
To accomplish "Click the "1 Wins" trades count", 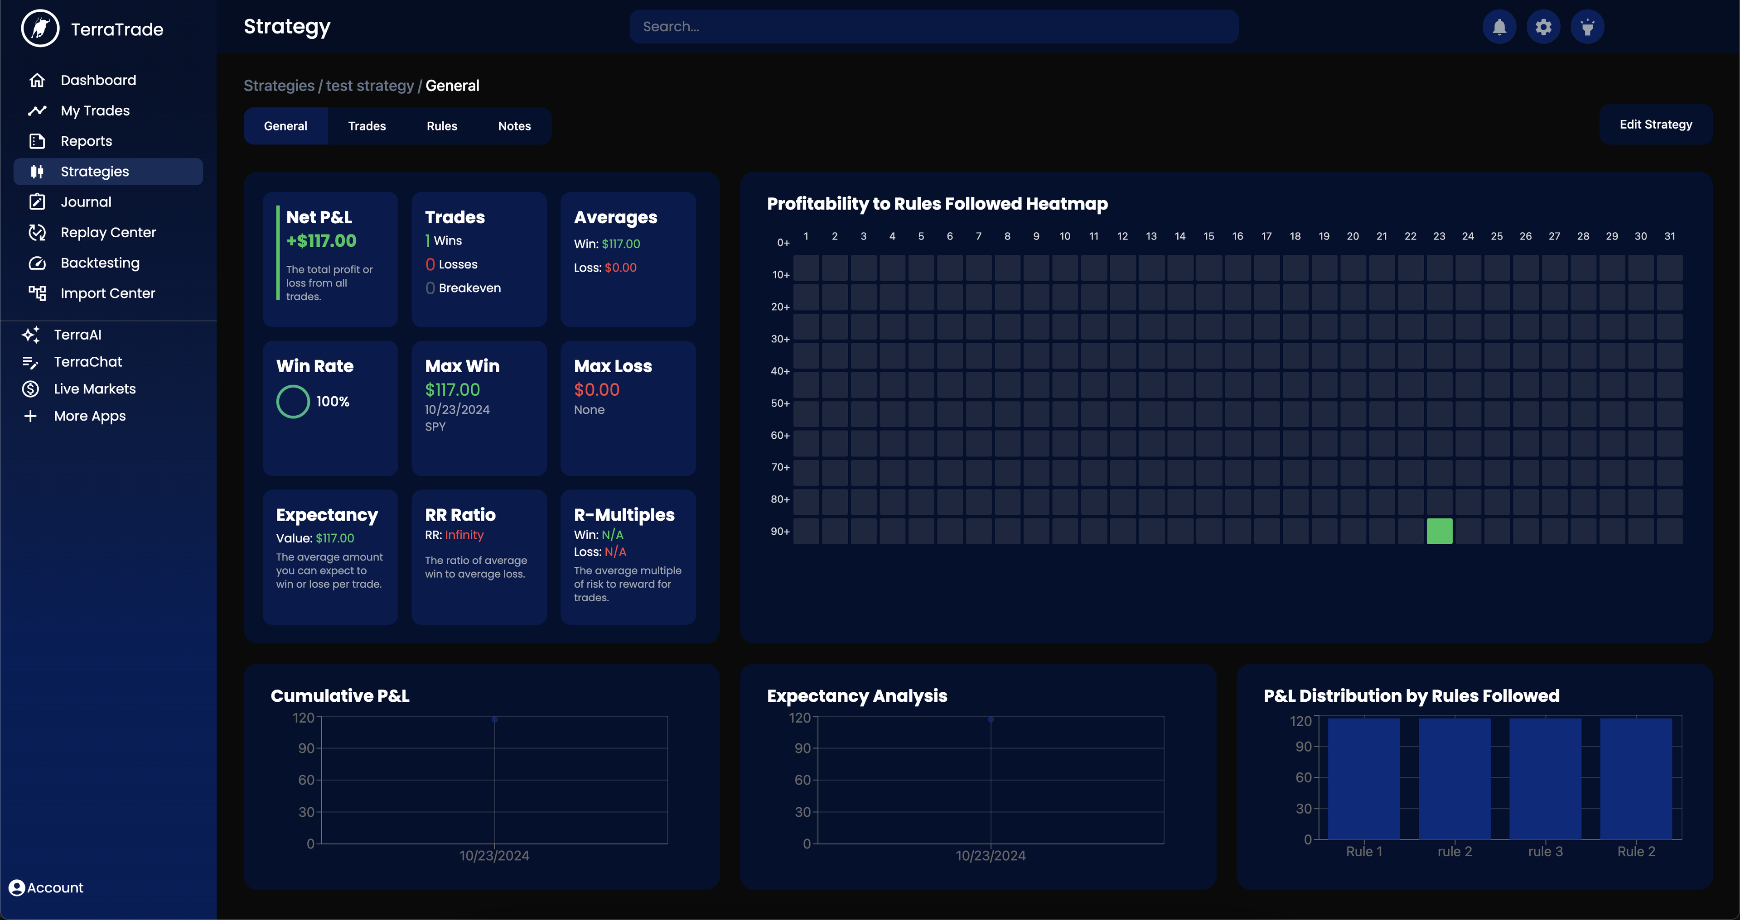I will (x=444, y=241).
